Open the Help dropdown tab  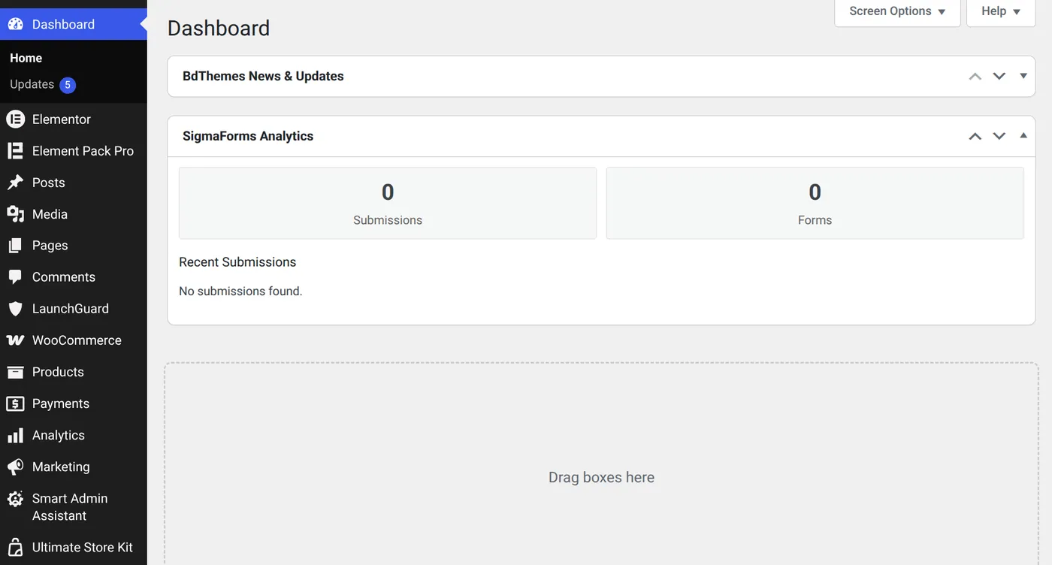pyautogui.click(x=1000, y=11)
